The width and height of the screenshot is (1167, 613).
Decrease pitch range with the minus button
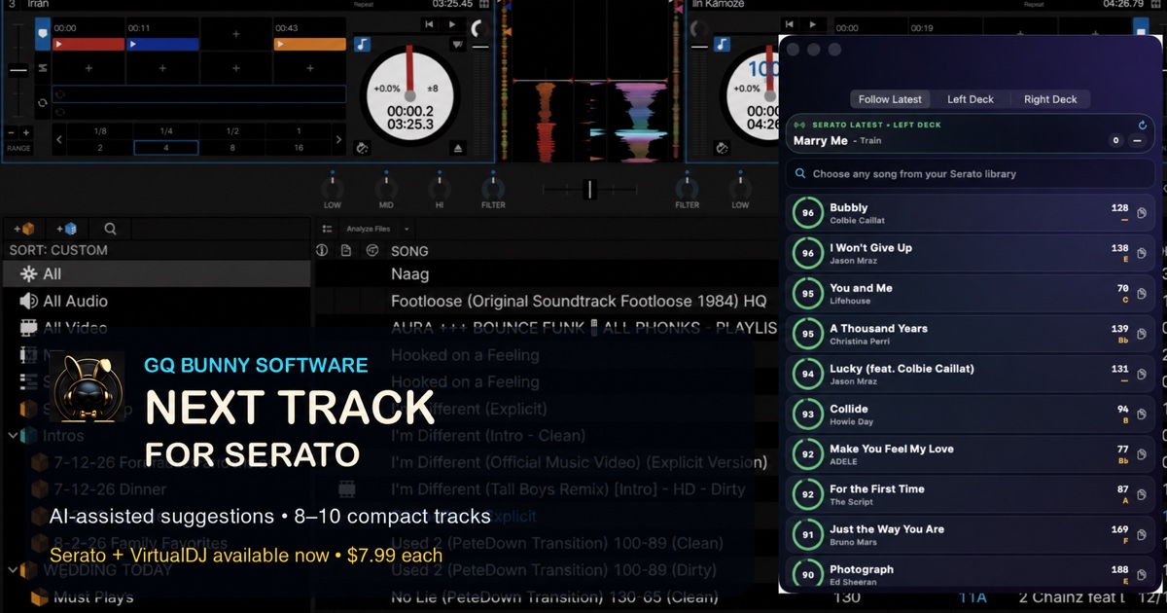12,132
